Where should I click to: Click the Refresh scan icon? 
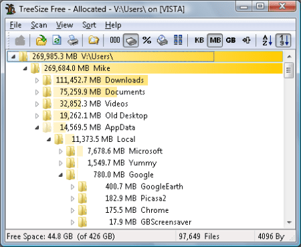point(57,40)
